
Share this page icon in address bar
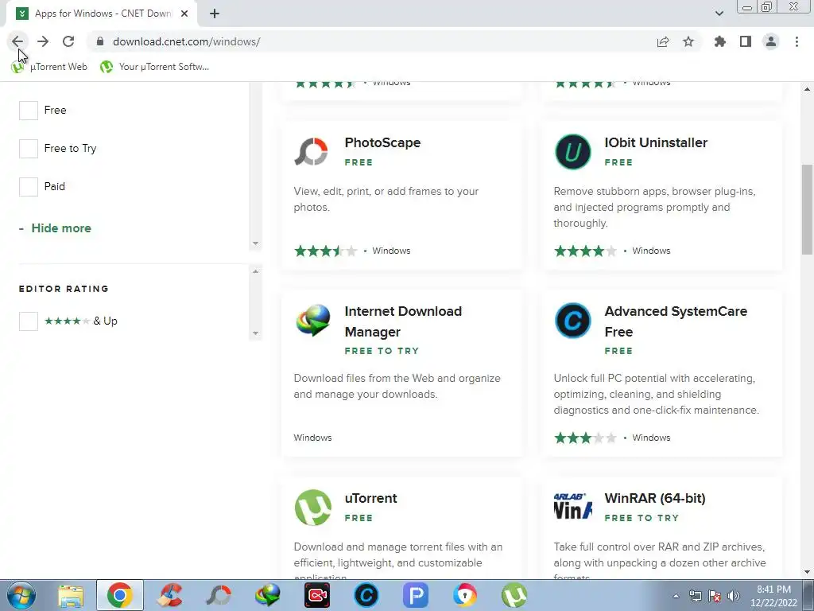(x=663, y=41)
